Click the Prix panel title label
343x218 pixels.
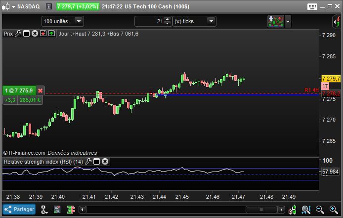8,34
